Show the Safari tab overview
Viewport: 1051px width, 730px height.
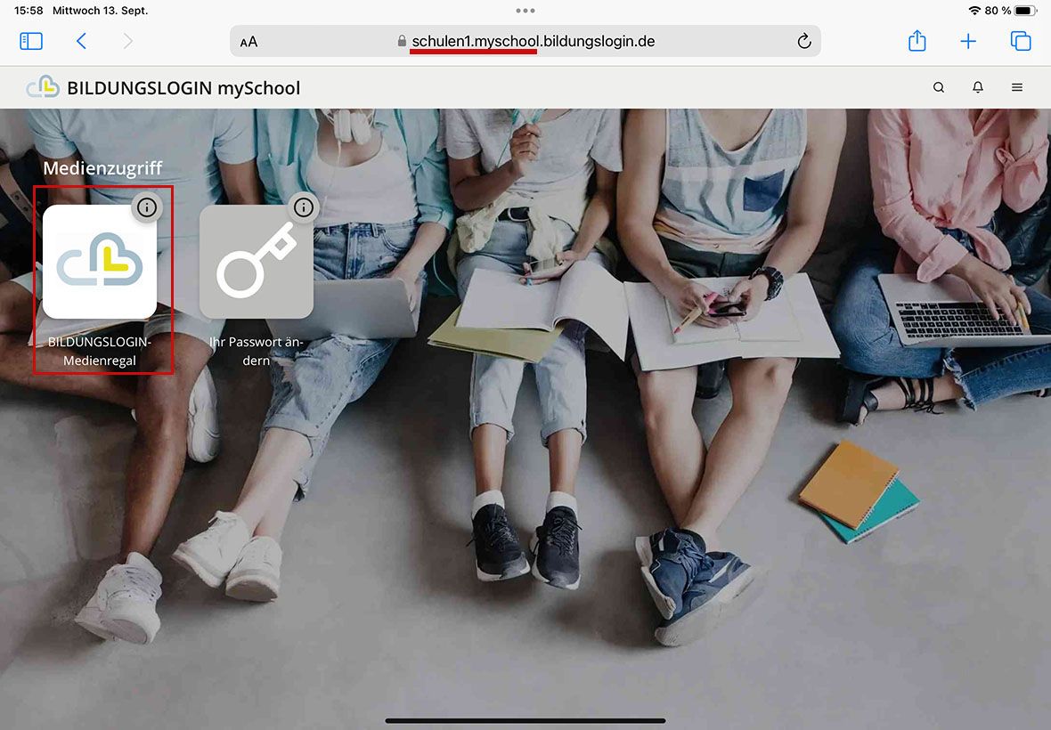pyautogui.click(x=1021, y=41)
